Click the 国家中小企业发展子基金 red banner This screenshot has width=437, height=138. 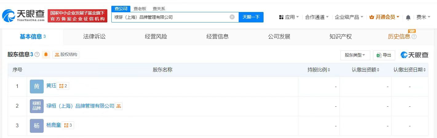(77, 16)
